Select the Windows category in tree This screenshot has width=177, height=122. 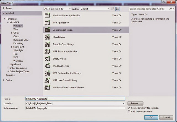tap(18, 26)
